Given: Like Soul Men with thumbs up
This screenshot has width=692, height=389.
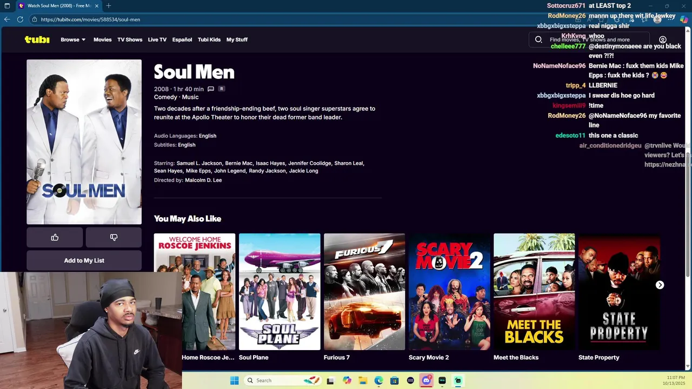Looking at the screenshot, I should [55, 237].
